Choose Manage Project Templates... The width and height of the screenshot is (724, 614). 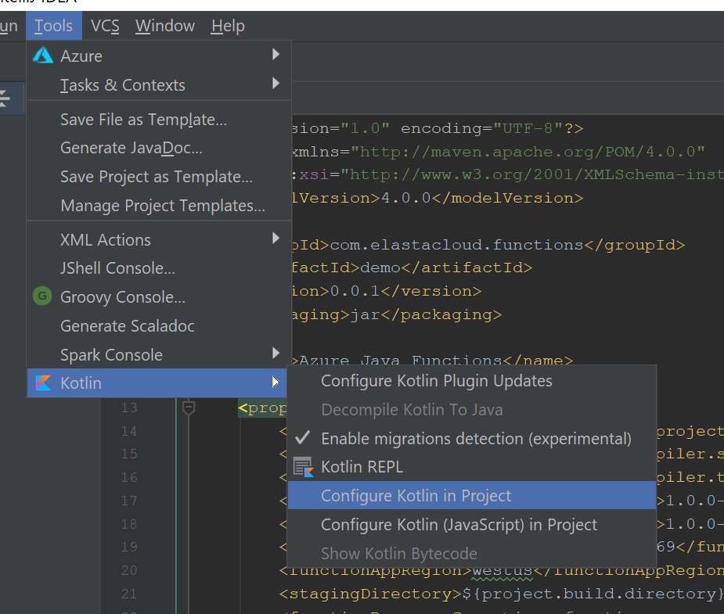tap(160, 206)
